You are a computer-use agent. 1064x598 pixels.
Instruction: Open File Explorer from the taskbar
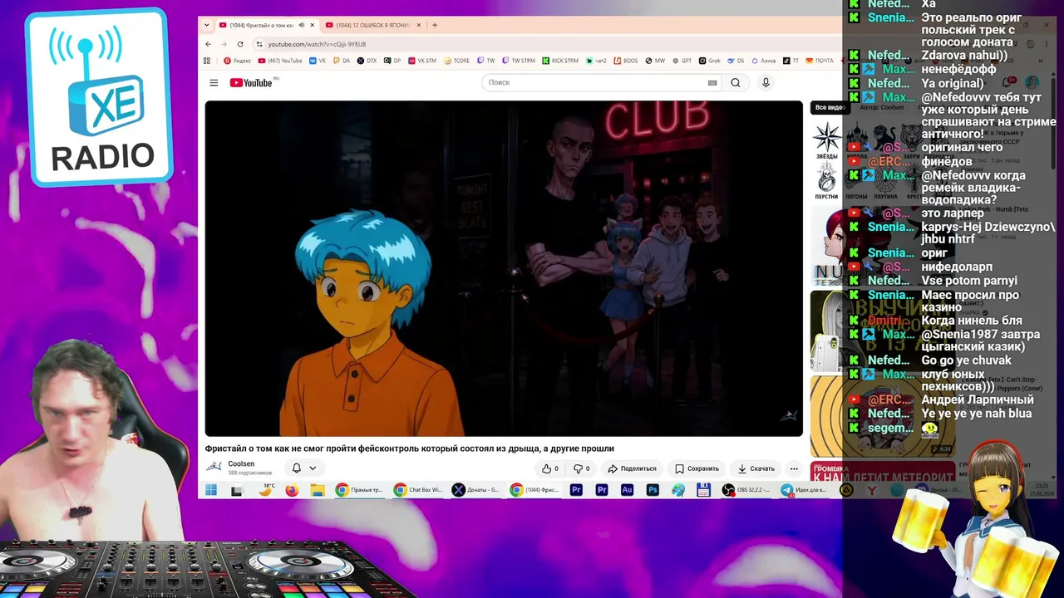click(x=318, y=491)
